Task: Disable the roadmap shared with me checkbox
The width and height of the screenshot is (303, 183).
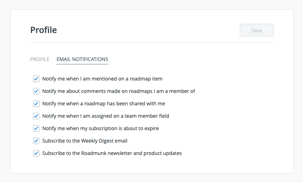Action: coord(36,104)
